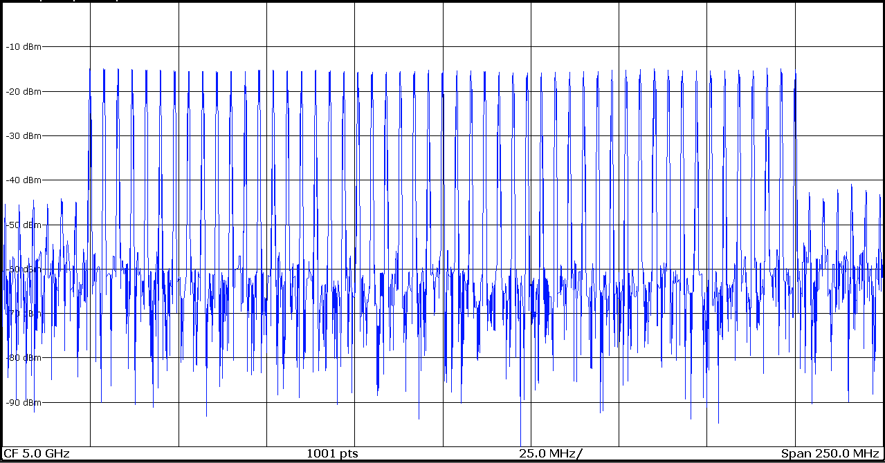This screenshot has height=463, width=885.
Task: Click the deepest noise null at the bottom center
Action: click(x=520, y=442)
